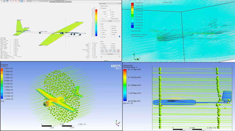Click the 4.175e+01 velocity legend value
This screenshot has height=131, width=235.
134,69
